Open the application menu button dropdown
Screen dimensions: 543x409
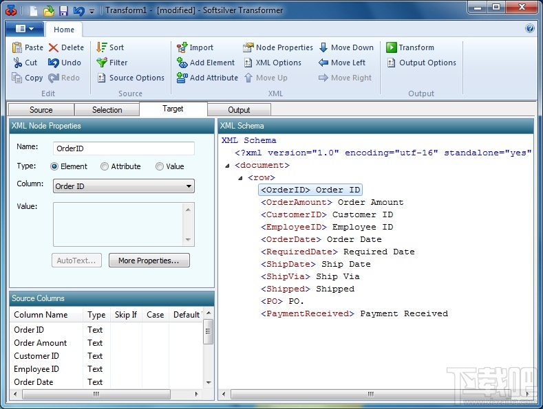click(x=25, y=29)
